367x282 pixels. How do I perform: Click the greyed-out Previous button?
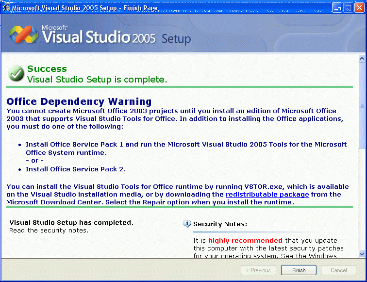(x=258, y=270)
